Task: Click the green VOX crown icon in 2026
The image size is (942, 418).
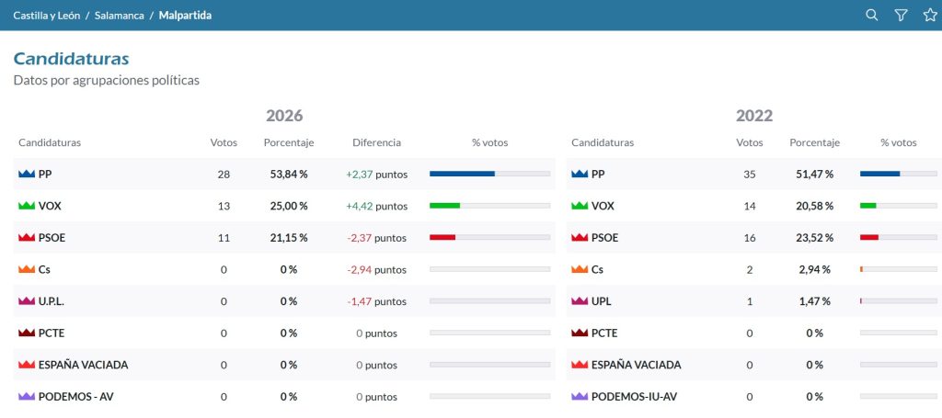Action: click(x=27, y=206)
